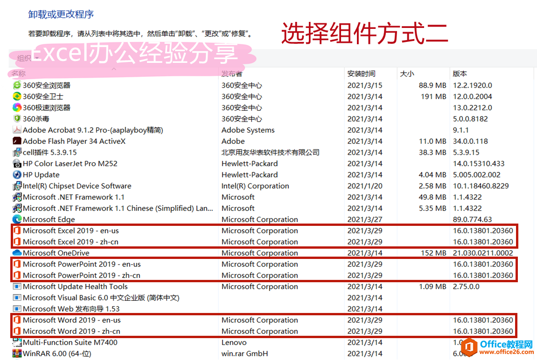Click the 152 MB size of OneDrive
Image resolution: width=537 pixels, height=360 pixels.
tap(433, 253)
